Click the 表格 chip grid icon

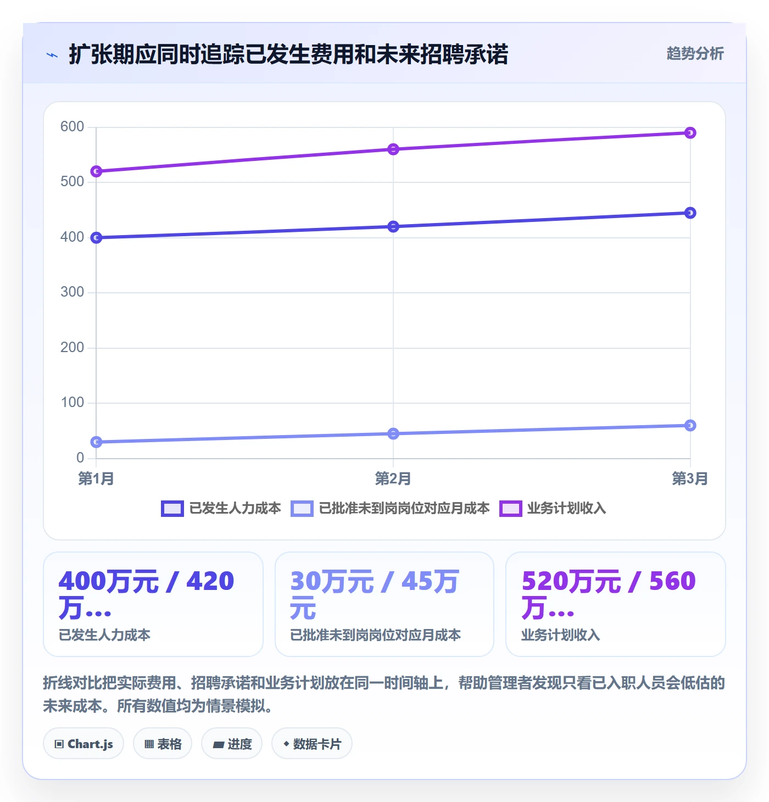coord(149,744)
